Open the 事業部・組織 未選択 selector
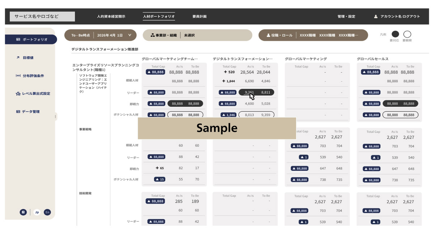The height and width of the screenshot is (234, 434). coord(197,35)
